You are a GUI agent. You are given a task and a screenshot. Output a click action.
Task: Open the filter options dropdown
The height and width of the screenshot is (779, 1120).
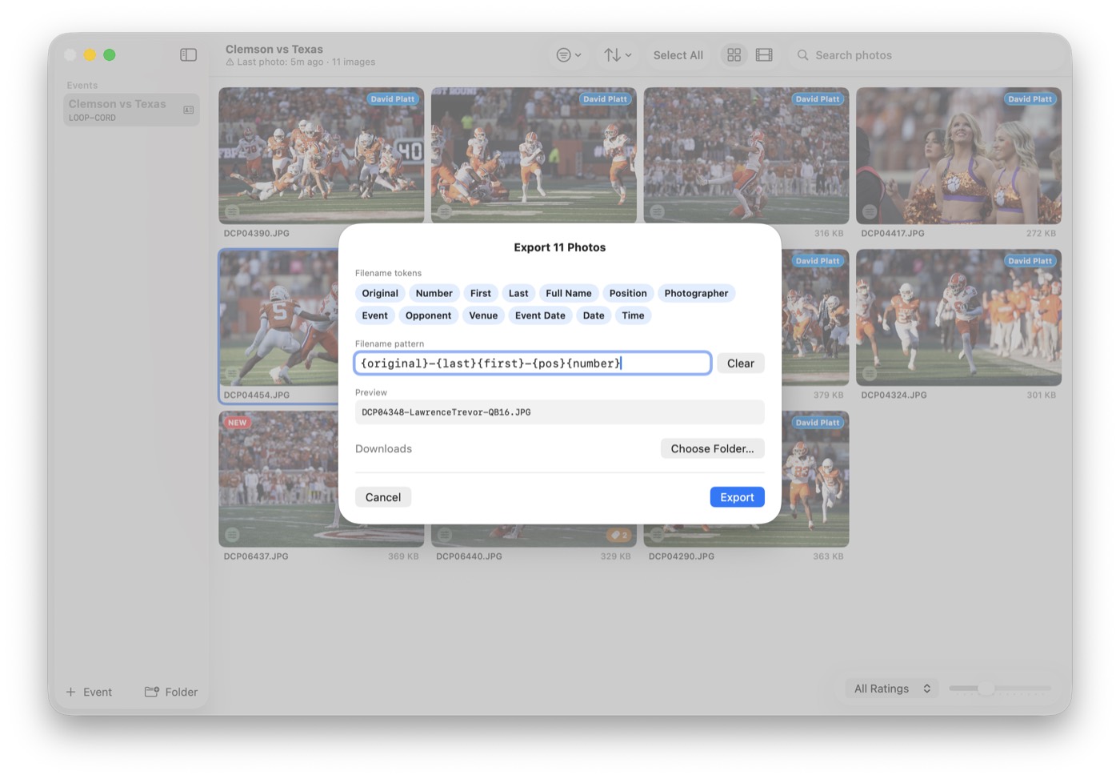tap(568, 54)
